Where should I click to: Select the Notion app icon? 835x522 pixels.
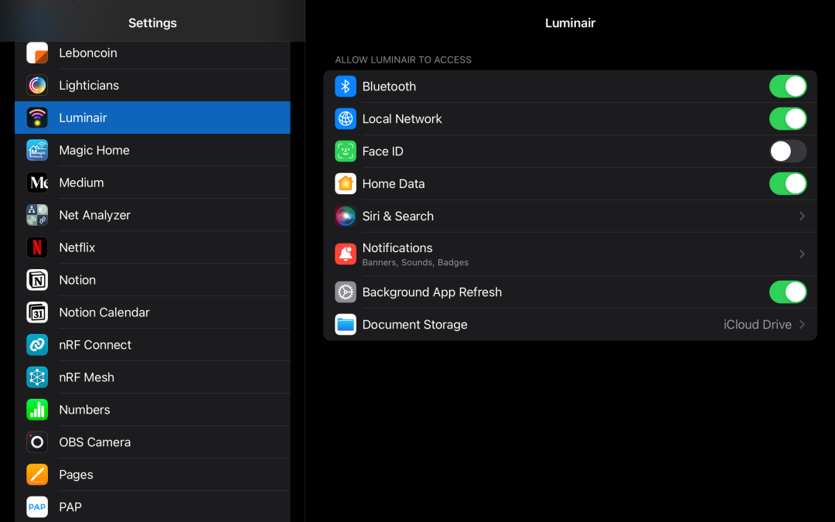(37, 280)
